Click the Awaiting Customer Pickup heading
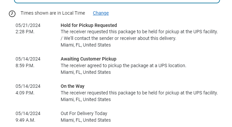This screenshot has width=232, height=127. (x=89, y=59)
